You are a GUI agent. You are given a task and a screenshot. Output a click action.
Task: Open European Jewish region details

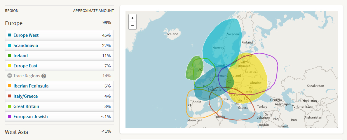point(30,117)
